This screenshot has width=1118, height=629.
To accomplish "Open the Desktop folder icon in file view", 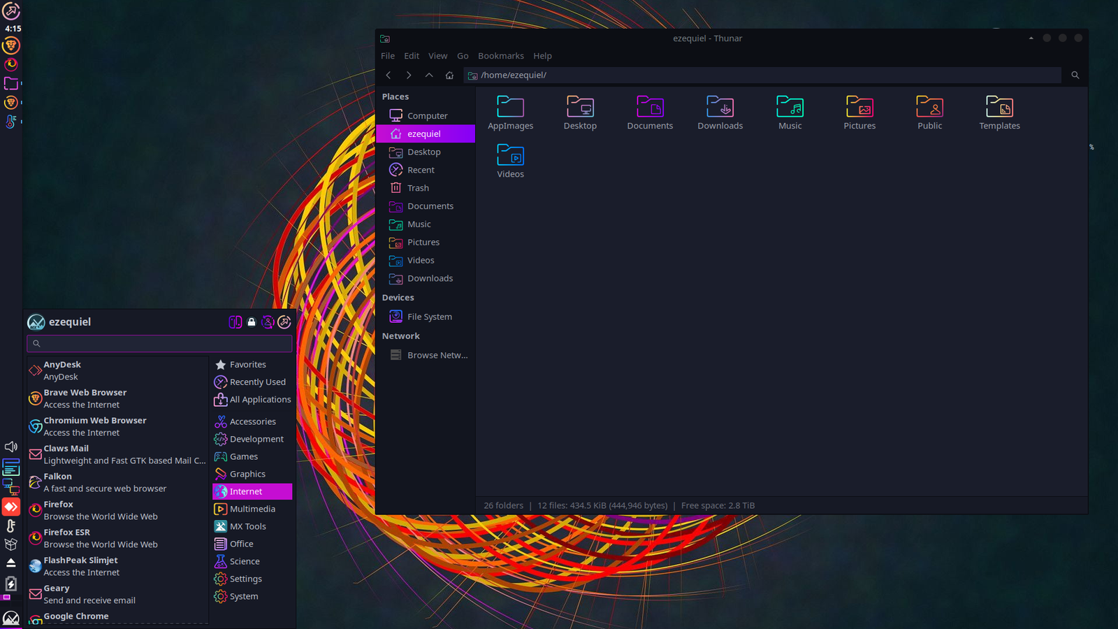I will point(580,113).
